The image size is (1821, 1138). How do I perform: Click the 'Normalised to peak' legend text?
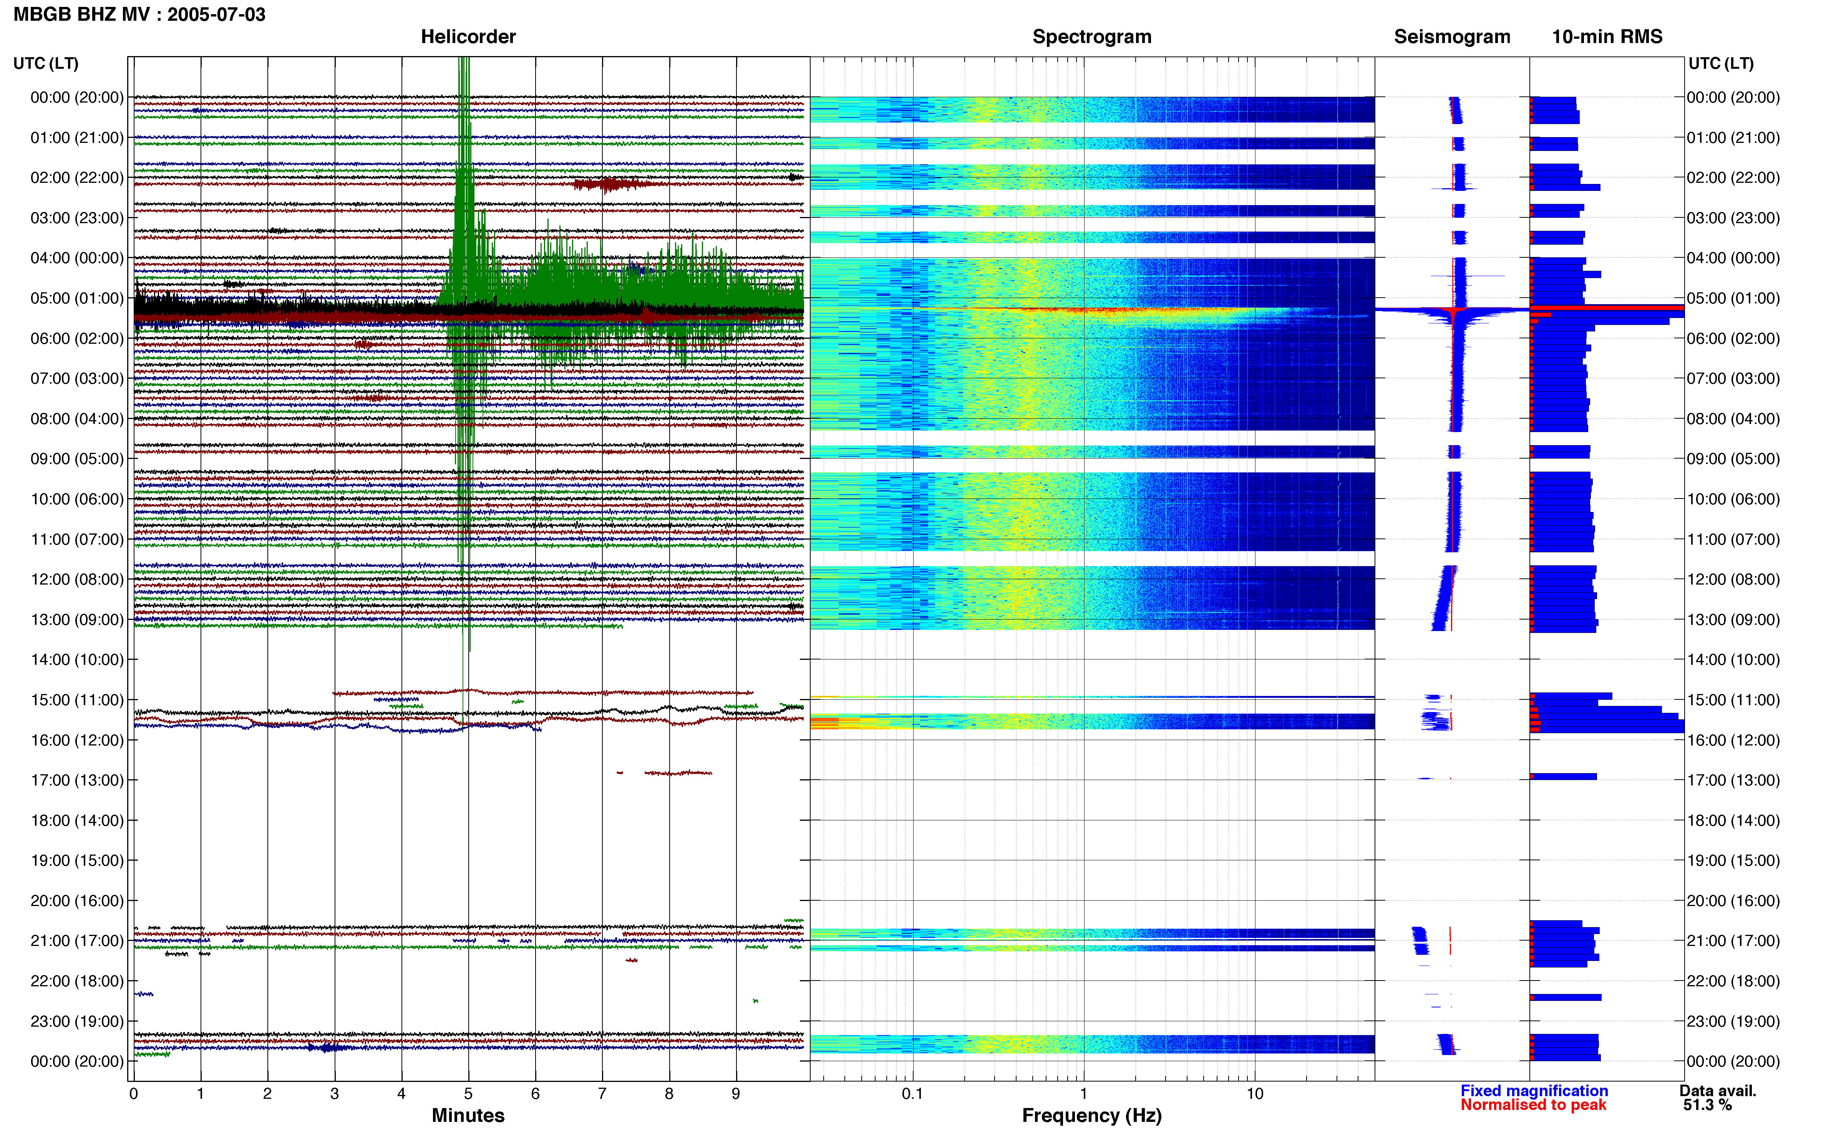[x=1533, y=1105]
